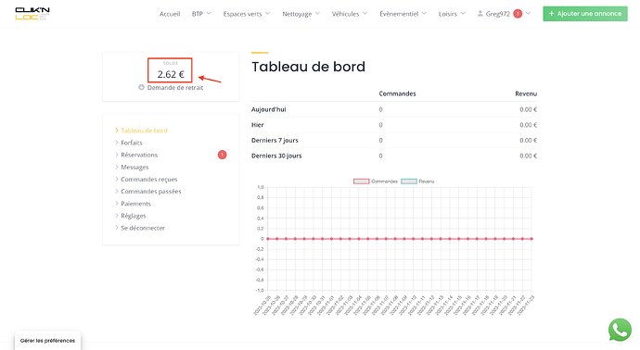
Task: Expand Nettoyage dropdown chevron
Action: [x=317, y=14]
